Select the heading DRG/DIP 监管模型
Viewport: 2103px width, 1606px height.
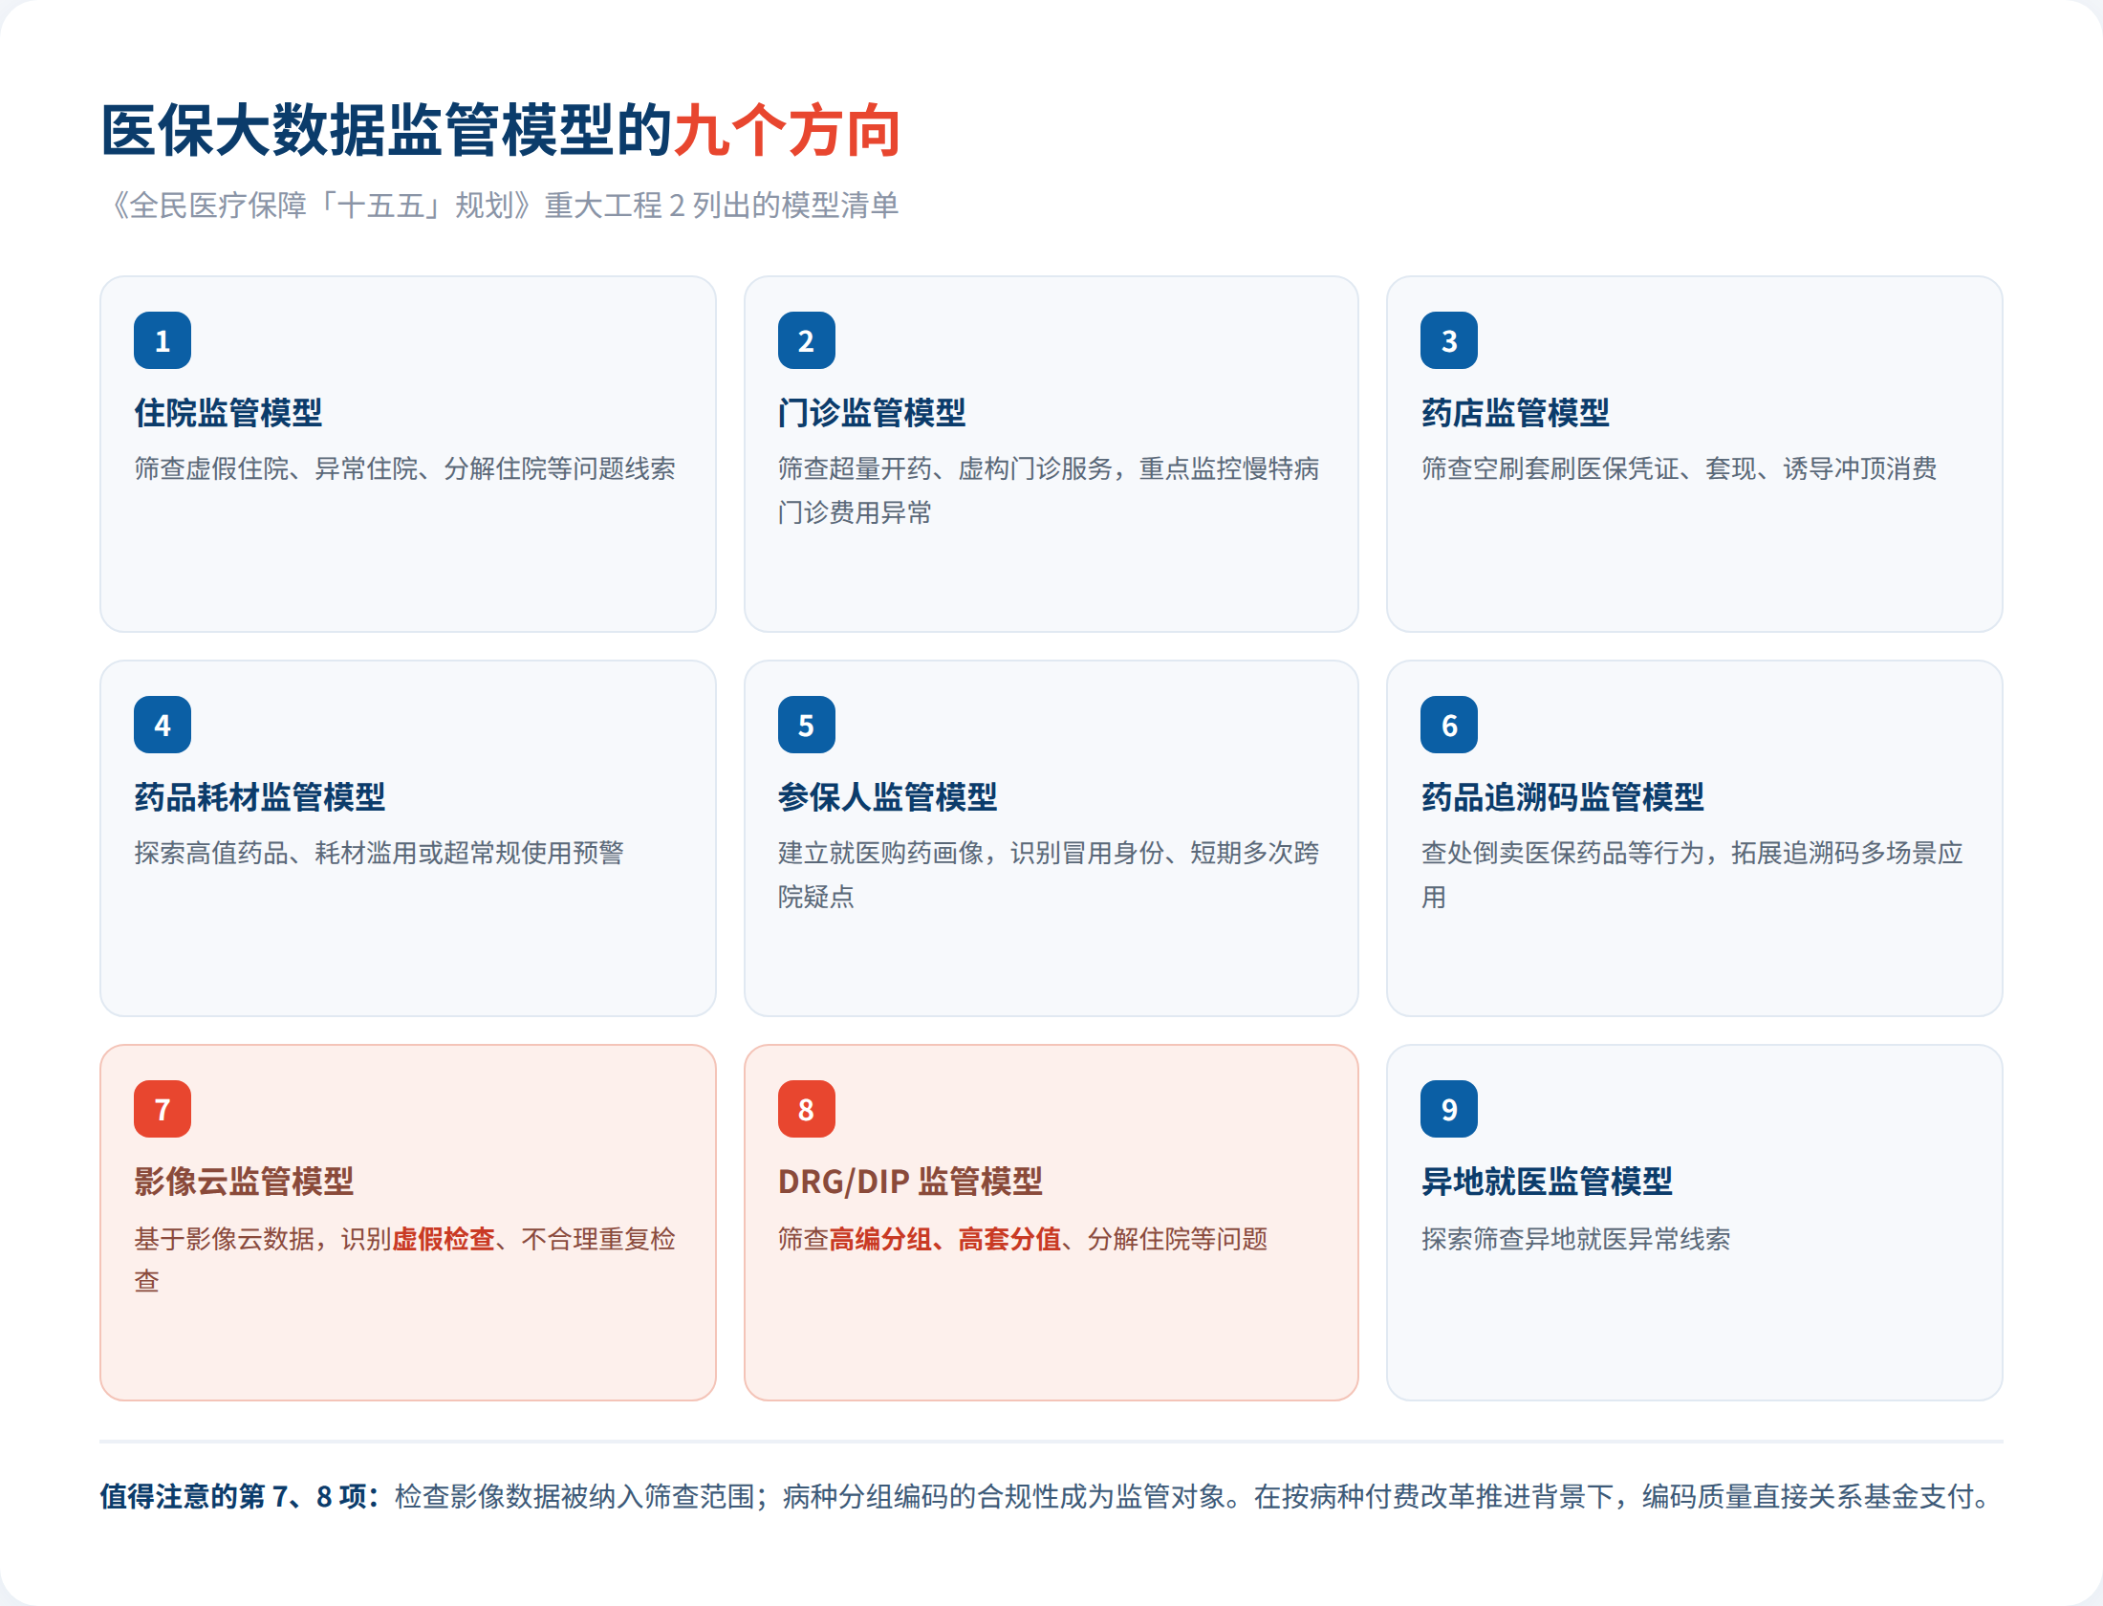click(910, 1182)
